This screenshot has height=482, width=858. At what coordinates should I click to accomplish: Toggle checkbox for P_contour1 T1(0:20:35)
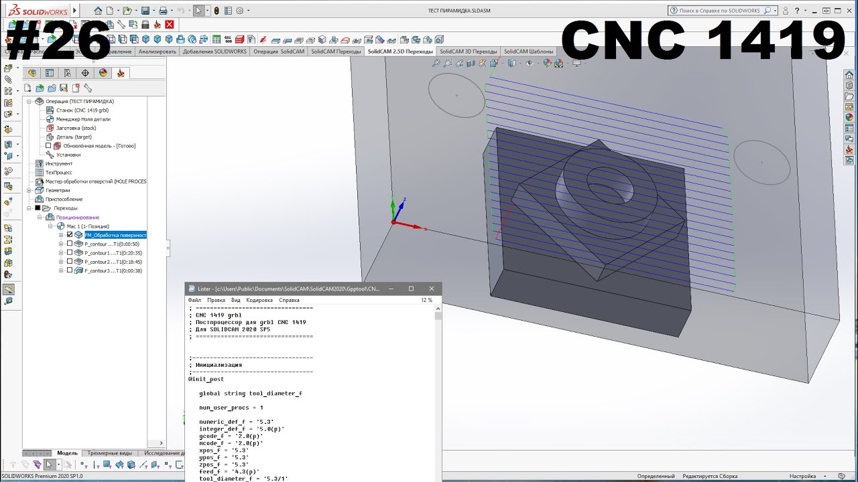pyautogui.click(x=70, y=253)
